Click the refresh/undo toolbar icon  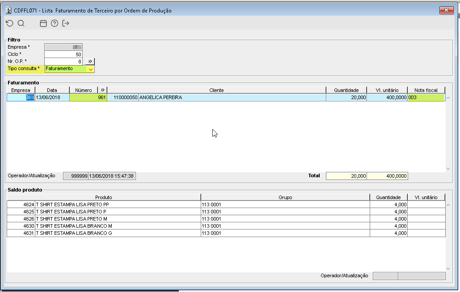(10, 23)
